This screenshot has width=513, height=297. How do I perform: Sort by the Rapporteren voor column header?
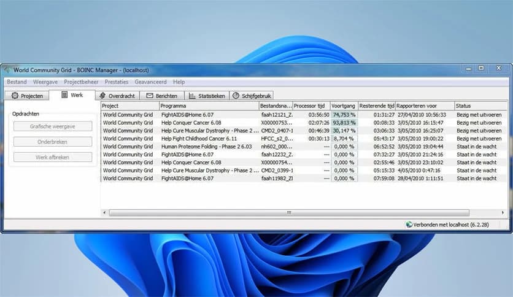[x=425, y=106]
